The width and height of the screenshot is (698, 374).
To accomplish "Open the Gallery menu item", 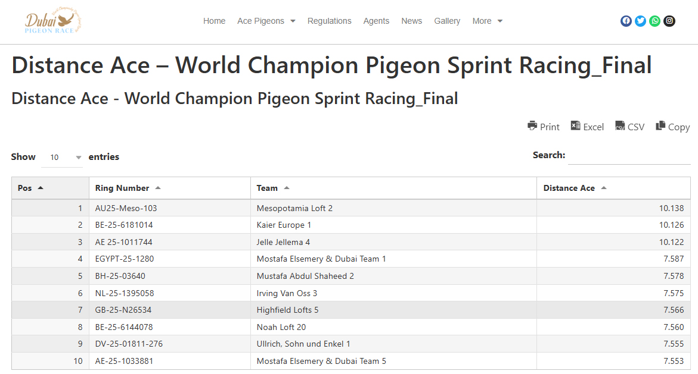I will click(x=447, y=21).
